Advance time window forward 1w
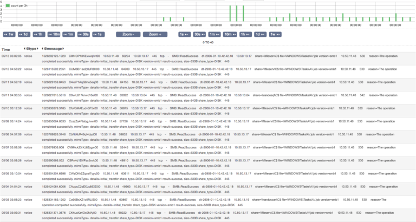The image size is (416, 222). click(x=274, y=34)
